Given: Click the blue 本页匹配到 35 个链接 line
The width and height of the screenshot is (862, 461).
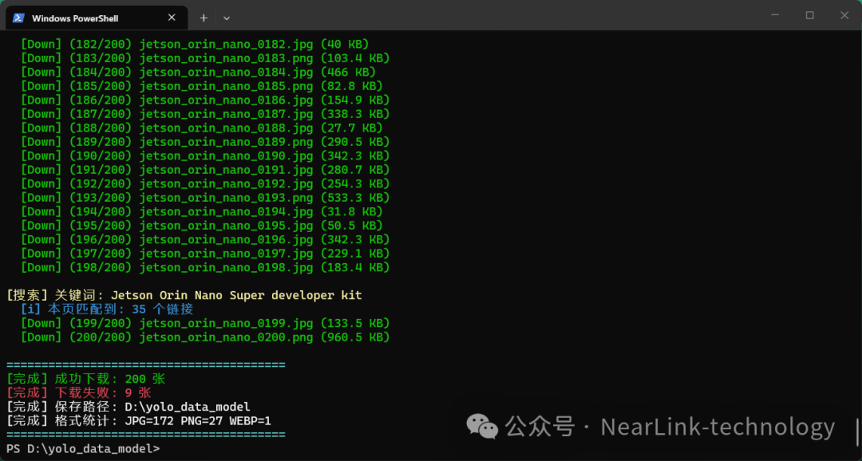Looking at the screenshot, I should pyautogui.click(x=108, y=309).
